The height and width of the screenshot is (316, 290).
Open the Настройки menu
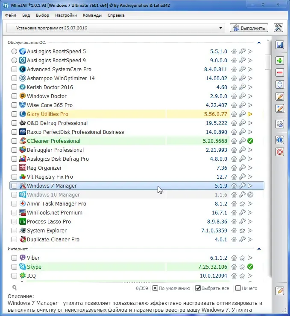66,15
